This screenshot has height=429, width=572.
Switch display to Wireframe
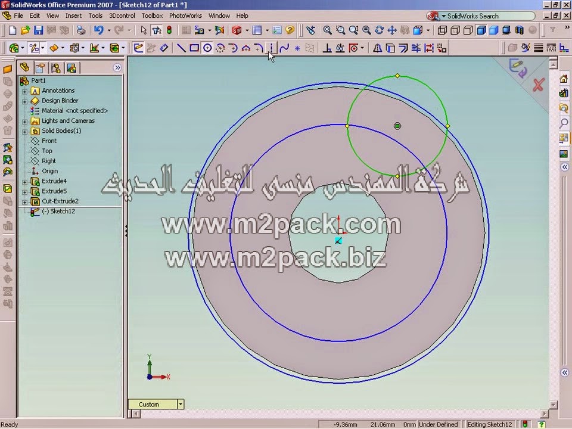tap(442, 30)
